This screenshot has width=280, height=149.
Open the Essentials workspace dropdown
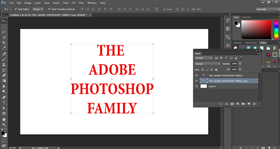(268, 9)
